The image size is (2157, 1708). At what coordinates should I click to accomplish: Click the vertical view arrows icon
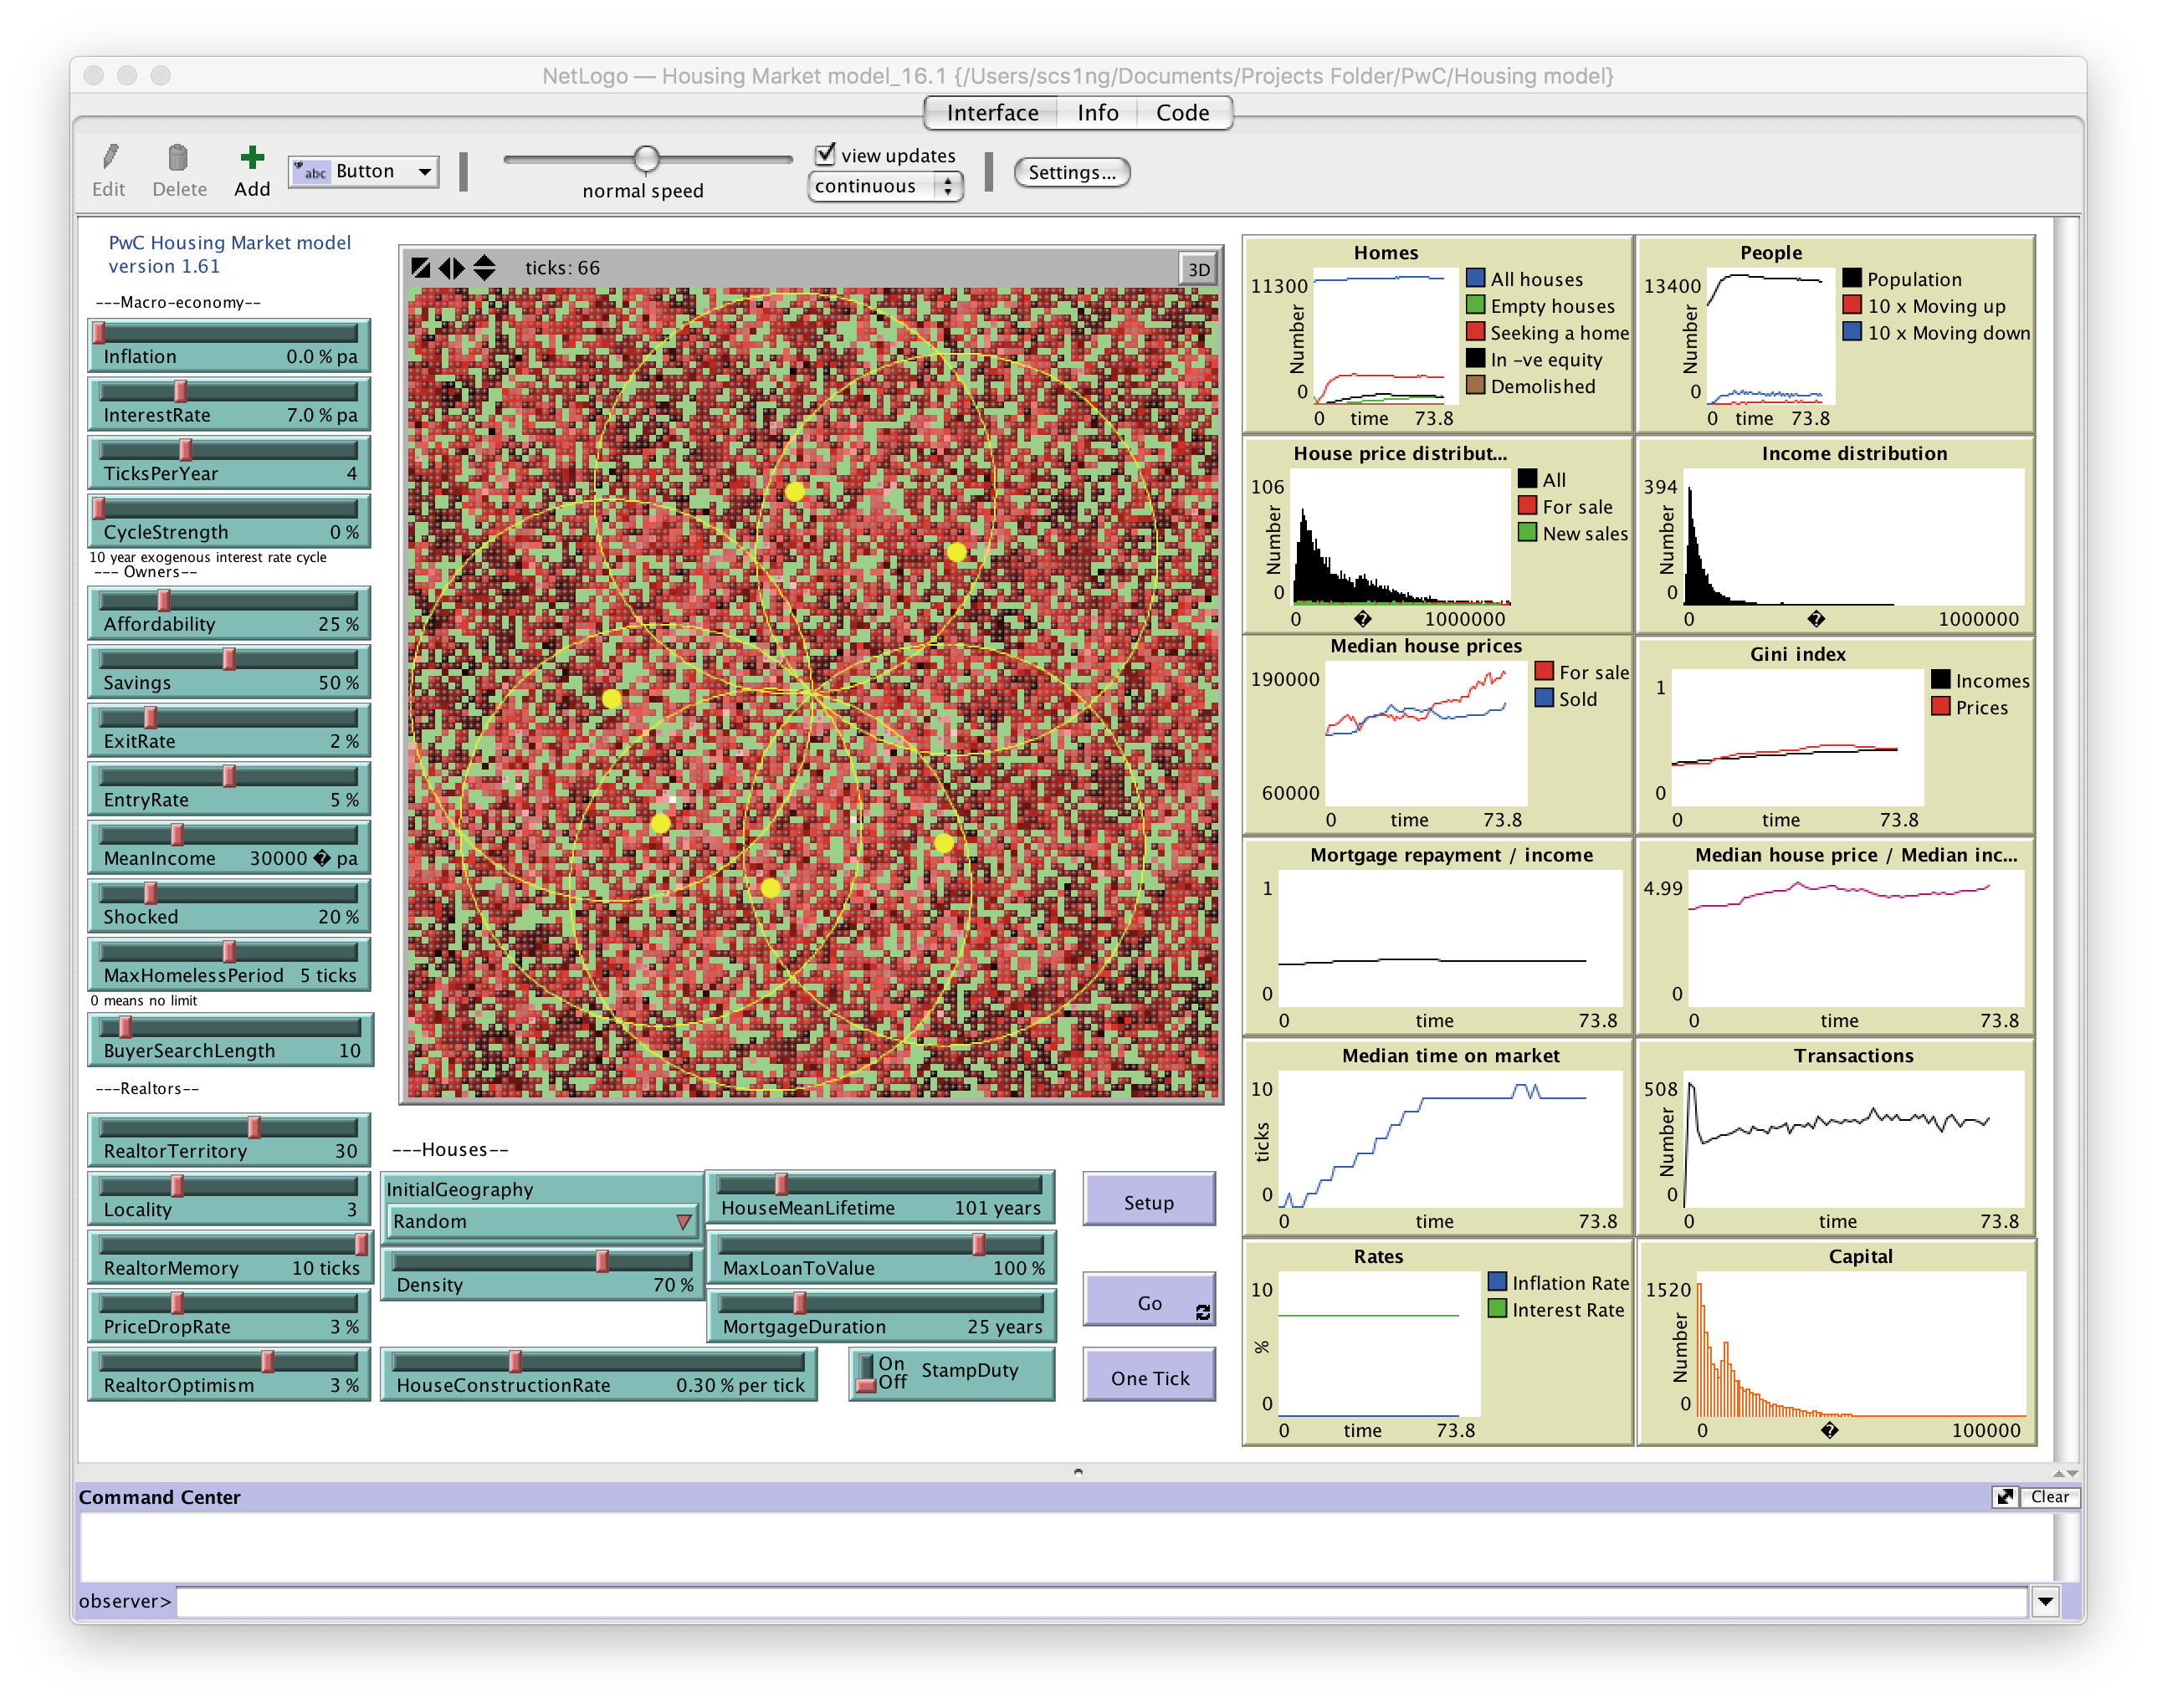[x=484, y=268]
